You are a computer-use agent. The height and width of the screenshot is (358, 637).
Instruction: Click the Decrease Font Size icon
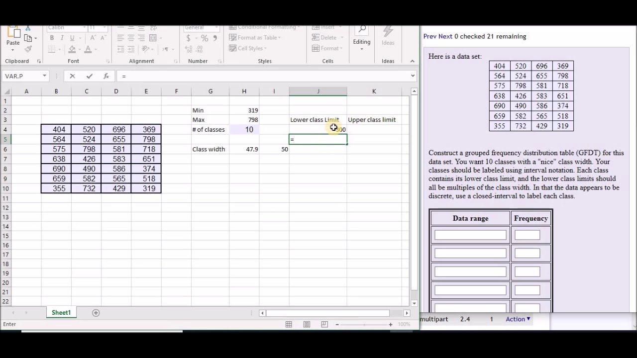[103, 38]
